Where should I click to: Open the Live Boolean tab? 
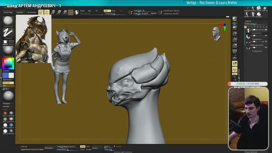coord(31,12)
